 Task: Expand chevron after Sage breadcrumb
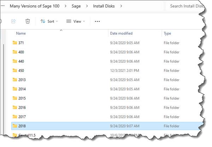[x=87, y=6]
